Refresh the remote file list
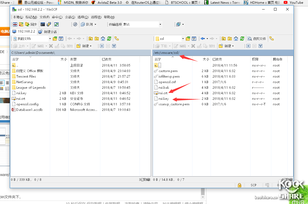308x204 pixels. (242, 39)
